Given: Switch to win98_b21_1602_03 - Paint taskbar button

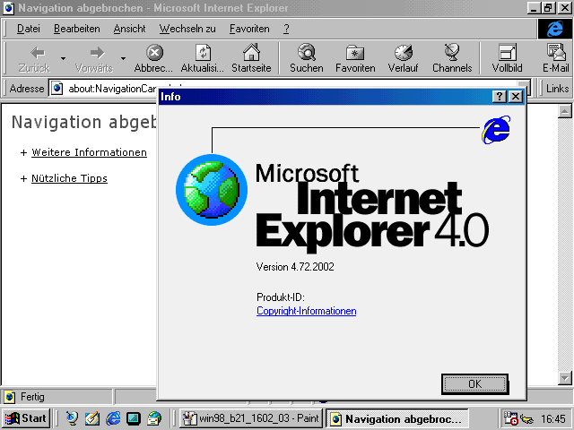Looking at the screenshot, I should point(251,418).
